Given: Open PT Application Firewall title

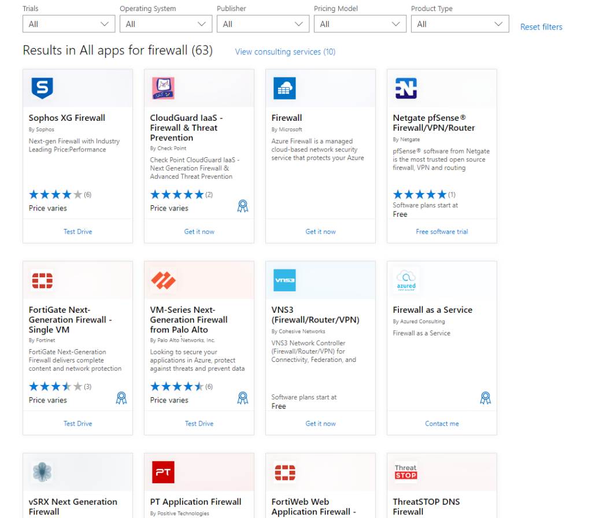Looking at the screenshot, I should 195,502.
